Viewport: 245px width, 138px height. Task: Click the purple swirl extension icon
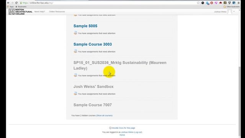[216, 3]
